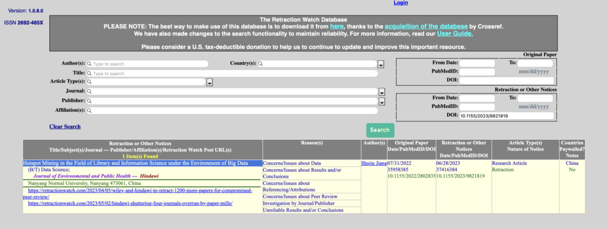Click original DOI 10.1155/2022/2802835

point(411,176)
